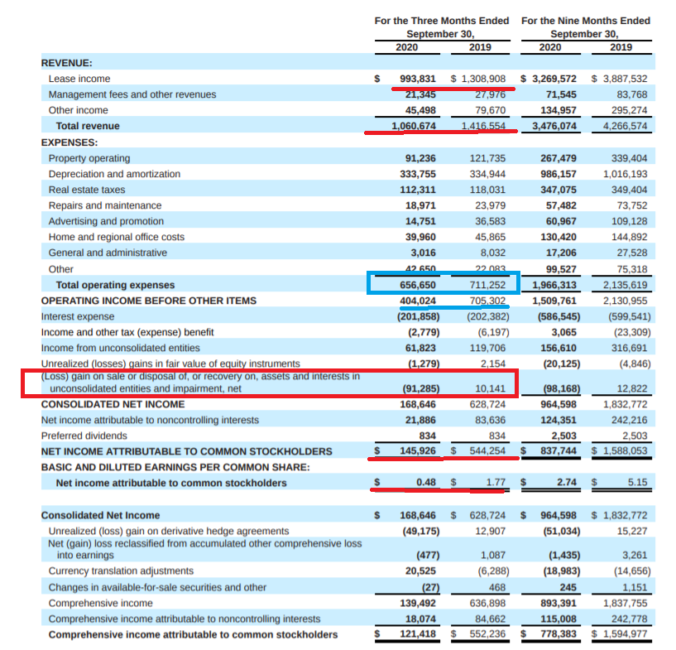
Task: Click the 'EXPENSES:' section heading
Action: [x=70, y=142]
